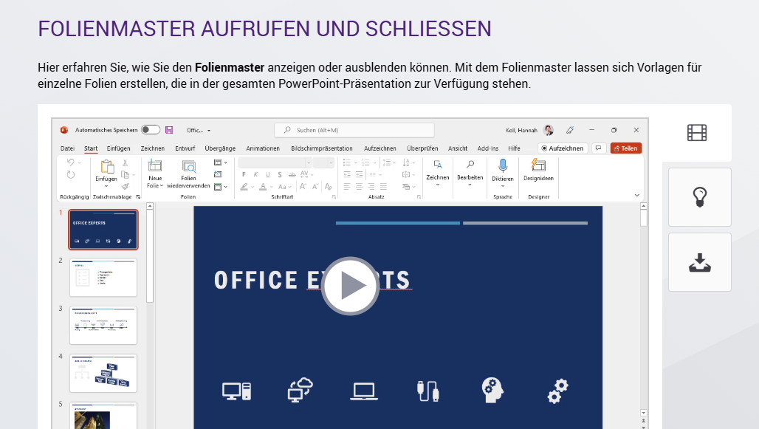759x429 pixels.
Task: Open Zwischenablage dialog launcher
Action: point(138,196)
